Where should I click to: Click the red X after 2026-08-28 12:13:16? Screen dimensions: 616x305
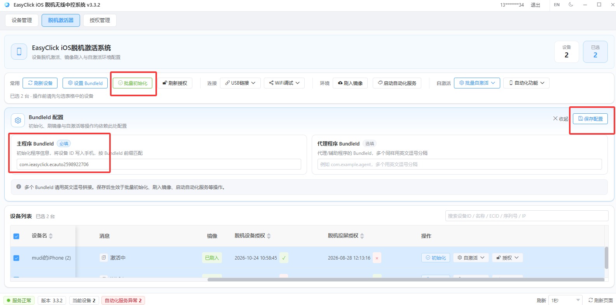point(377,258)
